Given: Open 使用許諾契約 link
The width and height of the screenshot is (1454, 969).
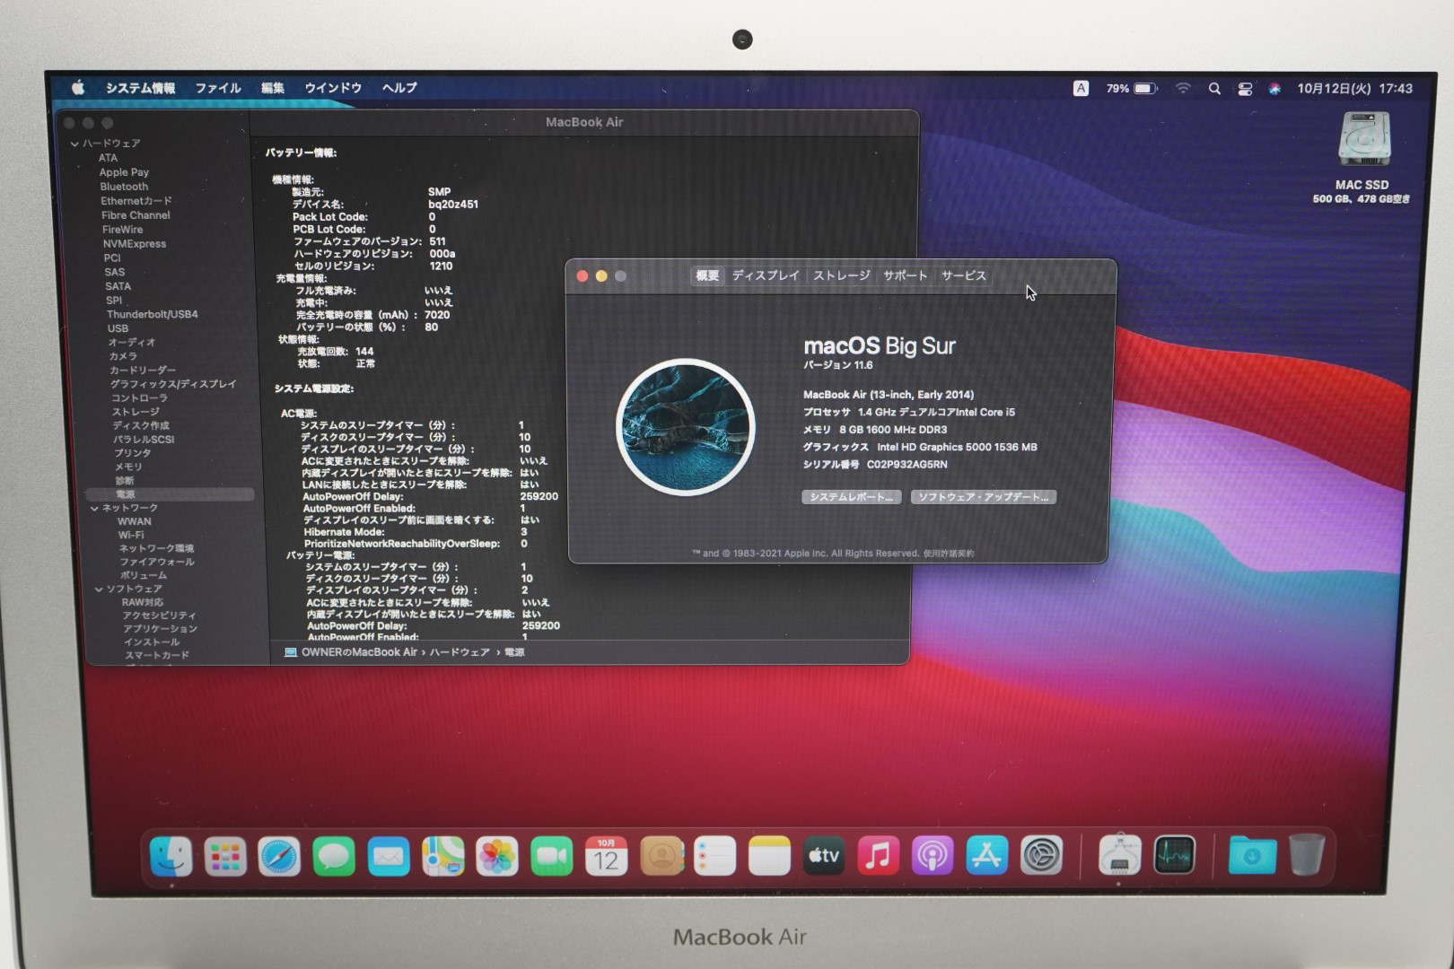Looking at the screenshot, I should (x=949, y=554).
